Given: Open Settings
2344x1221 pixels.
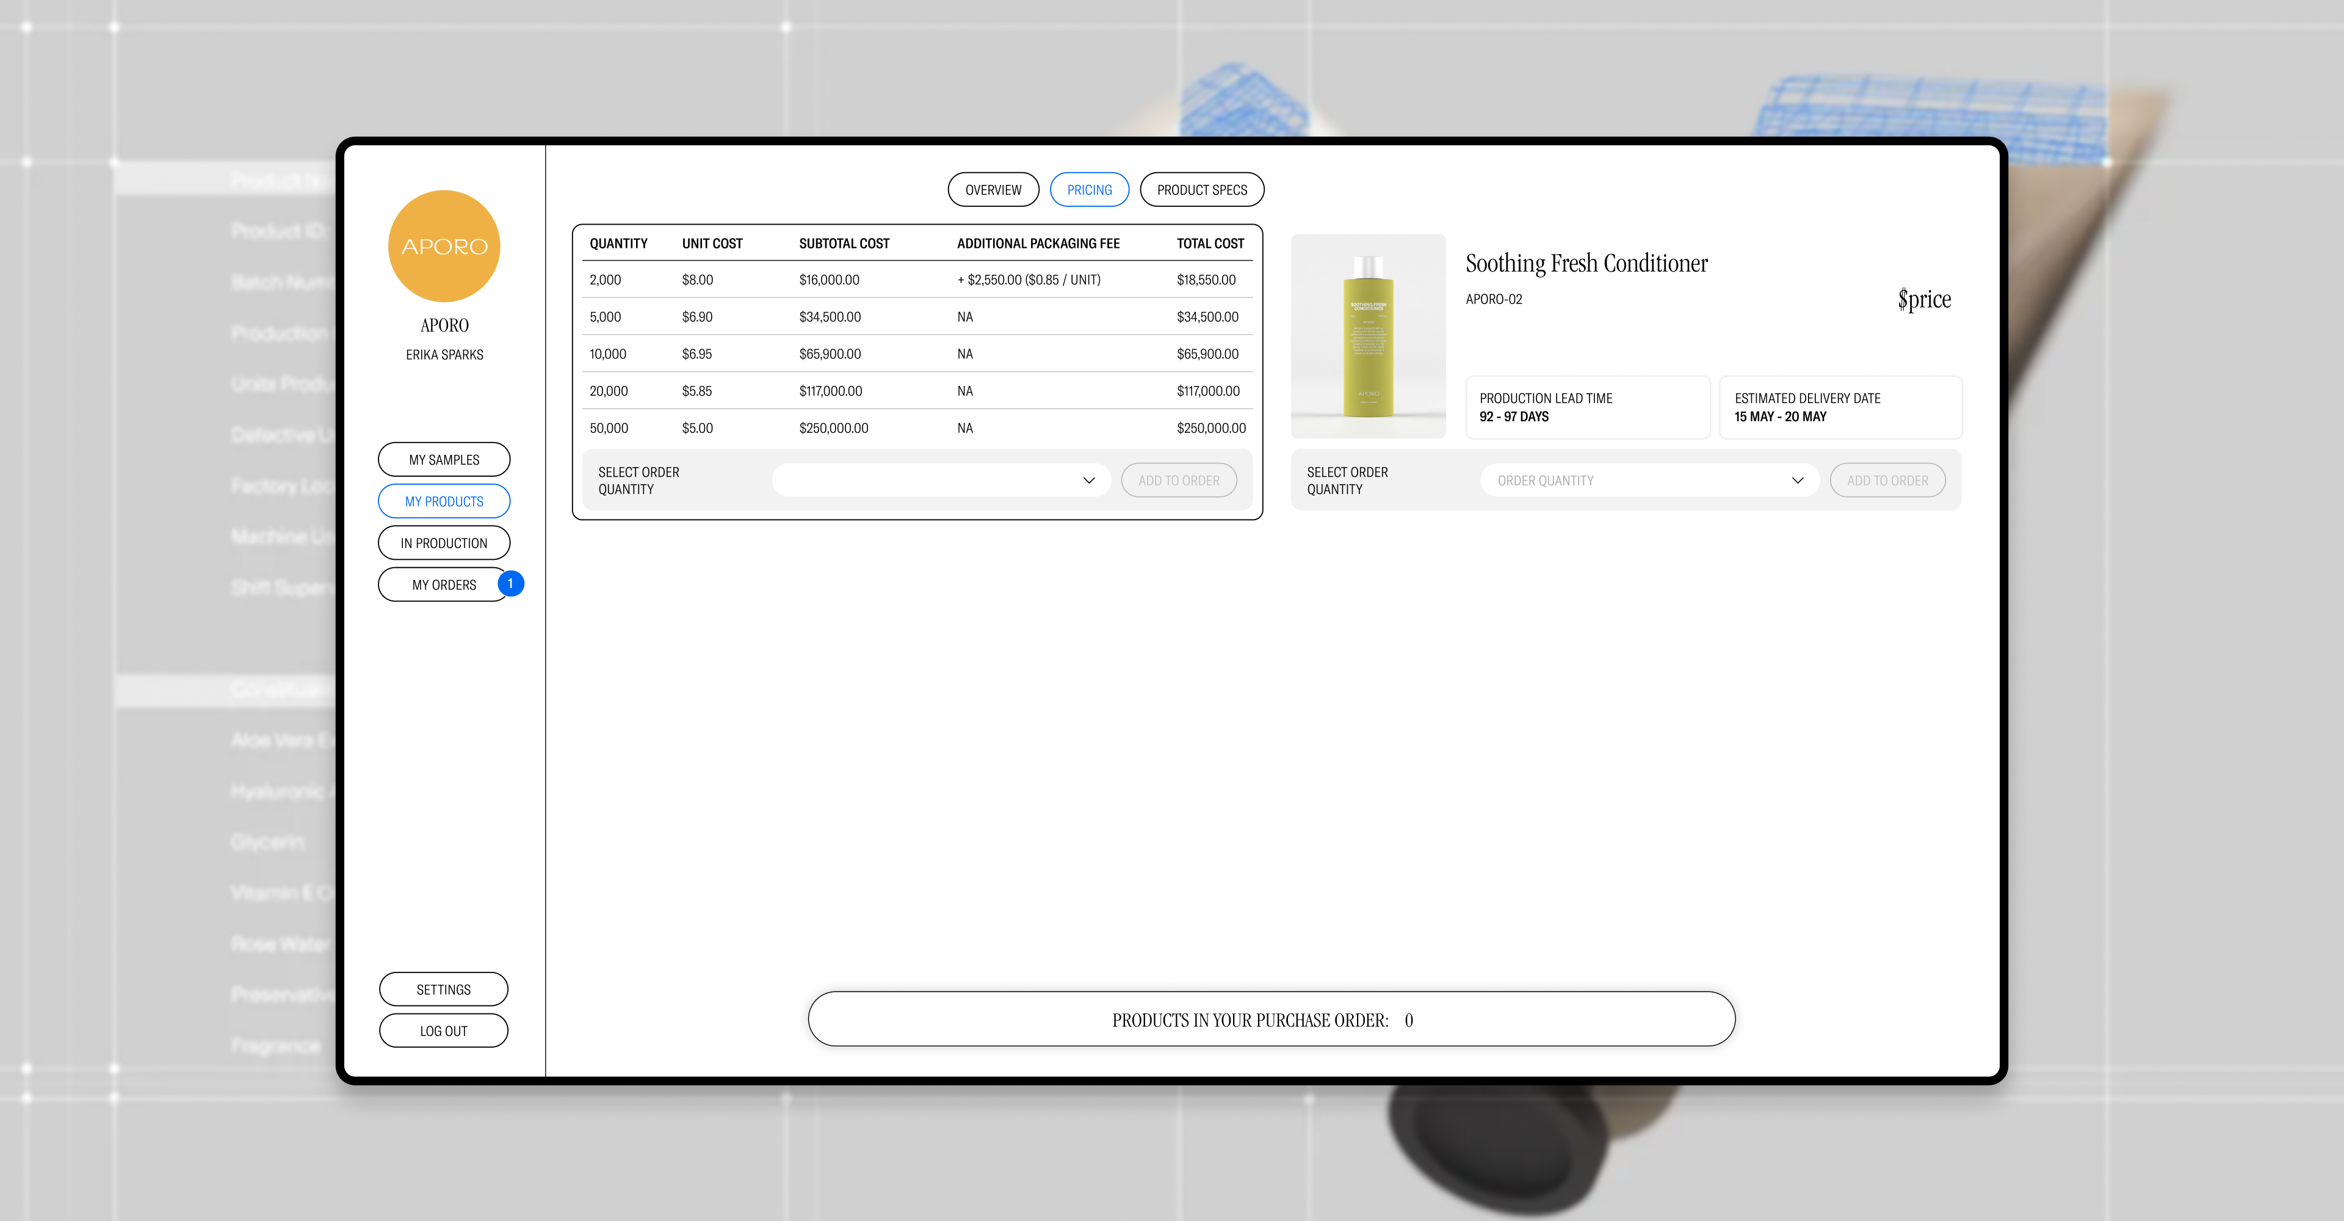Looking at the screenshot, I should coord(443,989).
